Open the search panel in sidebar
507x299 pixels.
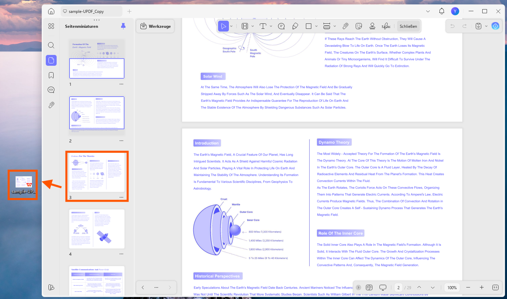tap(51, 45)
